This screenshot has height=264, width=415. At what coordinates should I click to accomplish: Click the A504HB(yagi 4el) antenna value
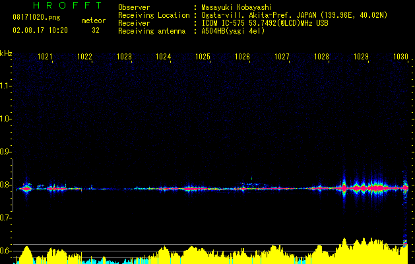click(233, 31)
